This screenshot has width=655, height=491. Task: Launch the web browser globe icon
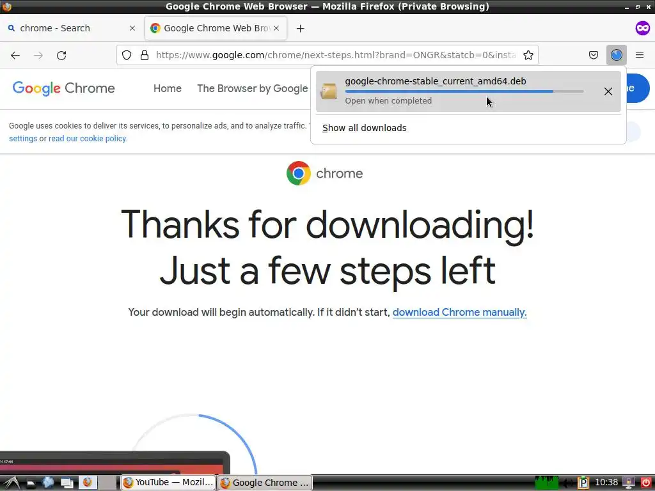tap(48, 483)
